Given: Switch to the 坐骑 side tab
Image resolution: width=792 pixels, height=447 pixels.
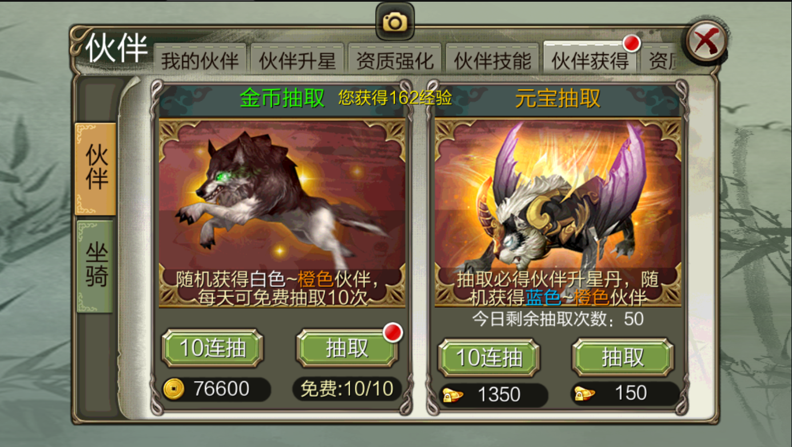Looking at the screenshot, I should 96,266.
